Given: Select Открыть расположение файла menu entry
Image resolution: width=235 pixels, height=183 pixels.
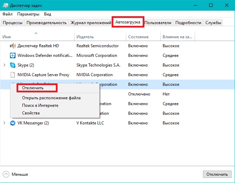Looking at the screenshot, I should pos(51,98).
